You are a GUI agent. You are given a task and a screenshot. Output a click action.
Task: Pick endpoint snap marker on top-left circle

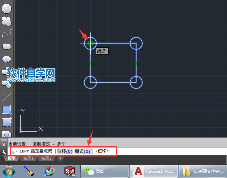click(90, 43)
